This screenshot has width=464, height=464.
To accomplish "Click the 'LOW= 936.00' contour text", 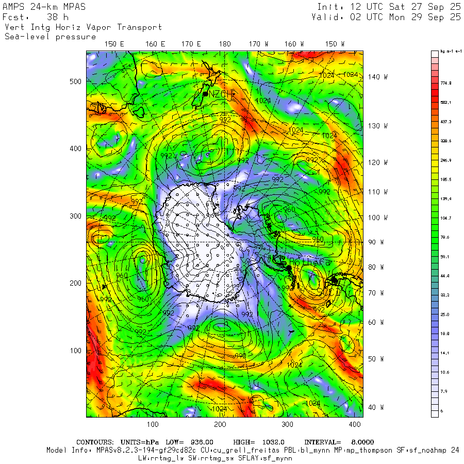I will (189, 442).
